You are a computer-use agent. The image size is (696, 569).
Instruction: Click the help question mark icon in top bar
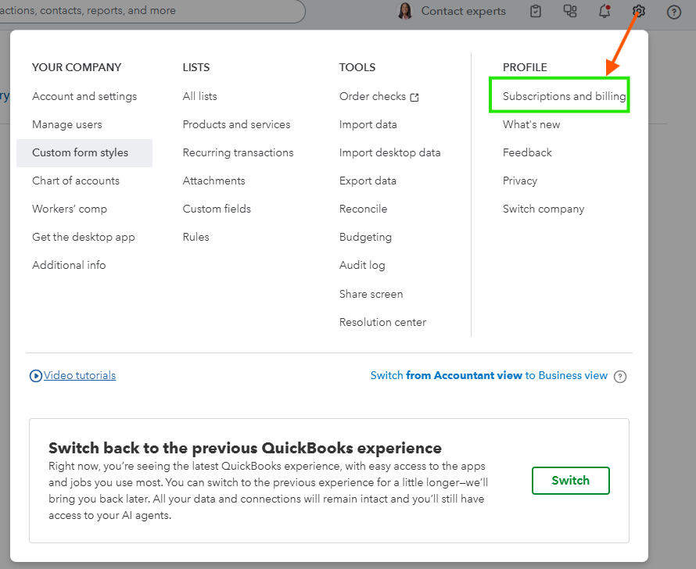pos(673,12)
